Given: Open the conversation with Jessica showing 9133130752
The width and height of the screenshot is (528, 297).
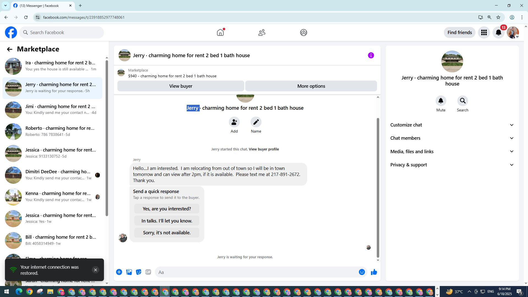Looking at the screenshot, I should click(x=52, y=153).
